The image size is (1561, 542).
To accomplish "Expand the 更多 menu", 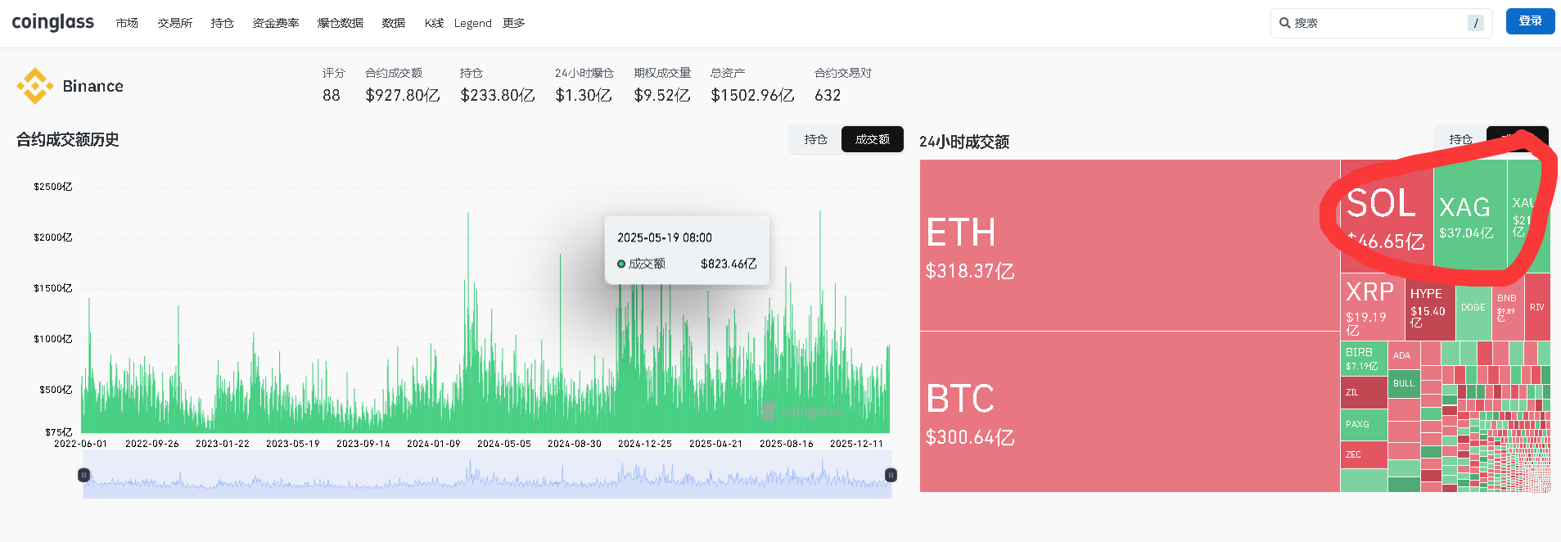I will pyautogui.click(x=513, y=23).
